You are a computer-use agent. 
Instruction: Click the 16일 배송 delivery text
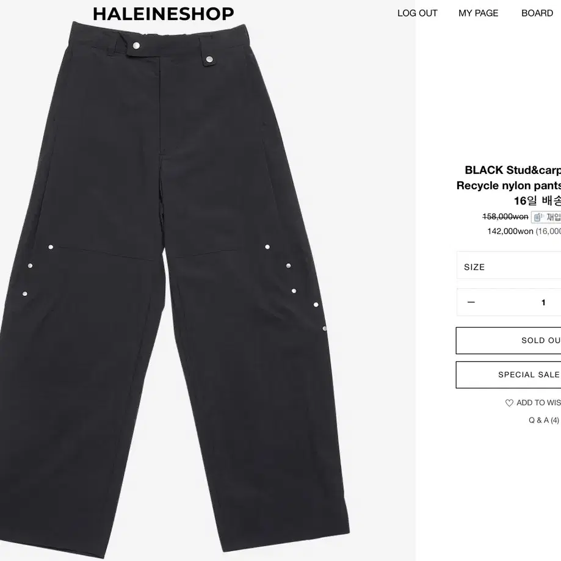pyautogui.click(x=537, y=201)
